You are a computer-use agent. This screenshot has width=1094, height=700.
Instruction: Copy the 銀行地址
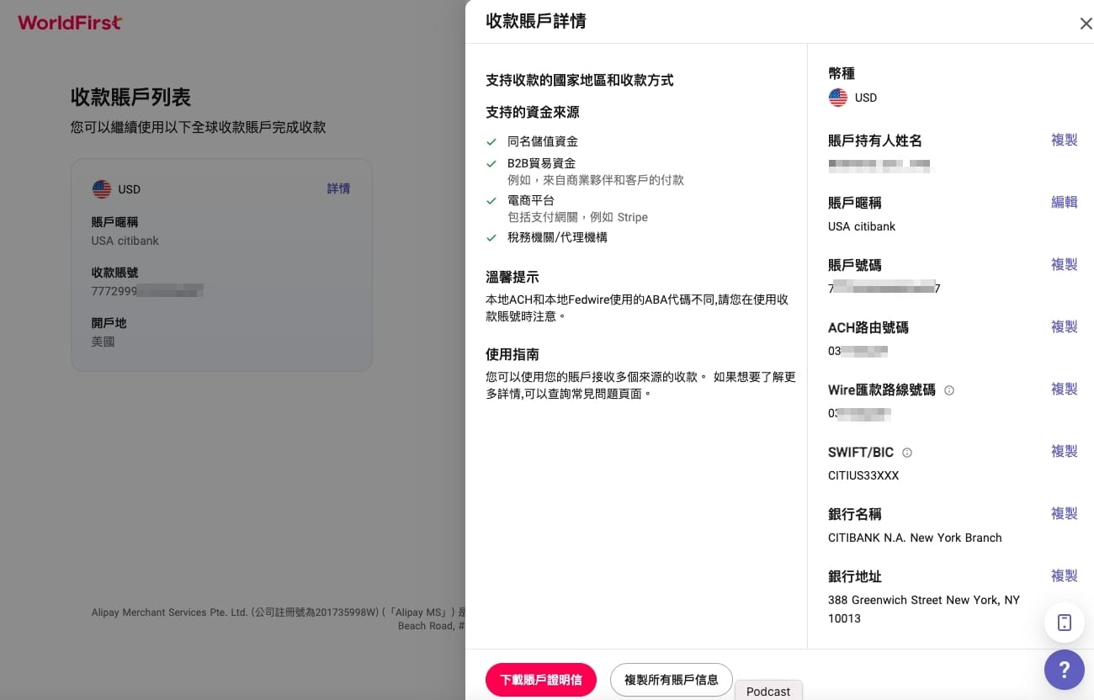[x=1065, y=575]
